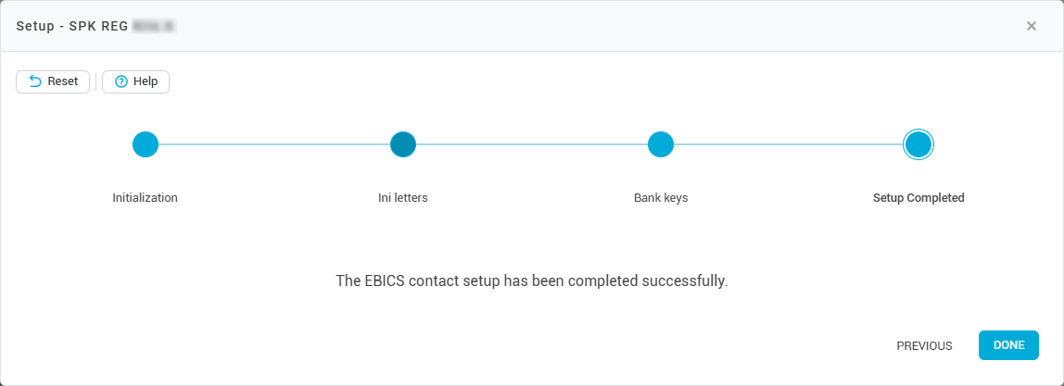Image resolution: width=1064 pixels, height=386 pixels.
Task: Click the Setup Completed step label
Action: point(918,197)
